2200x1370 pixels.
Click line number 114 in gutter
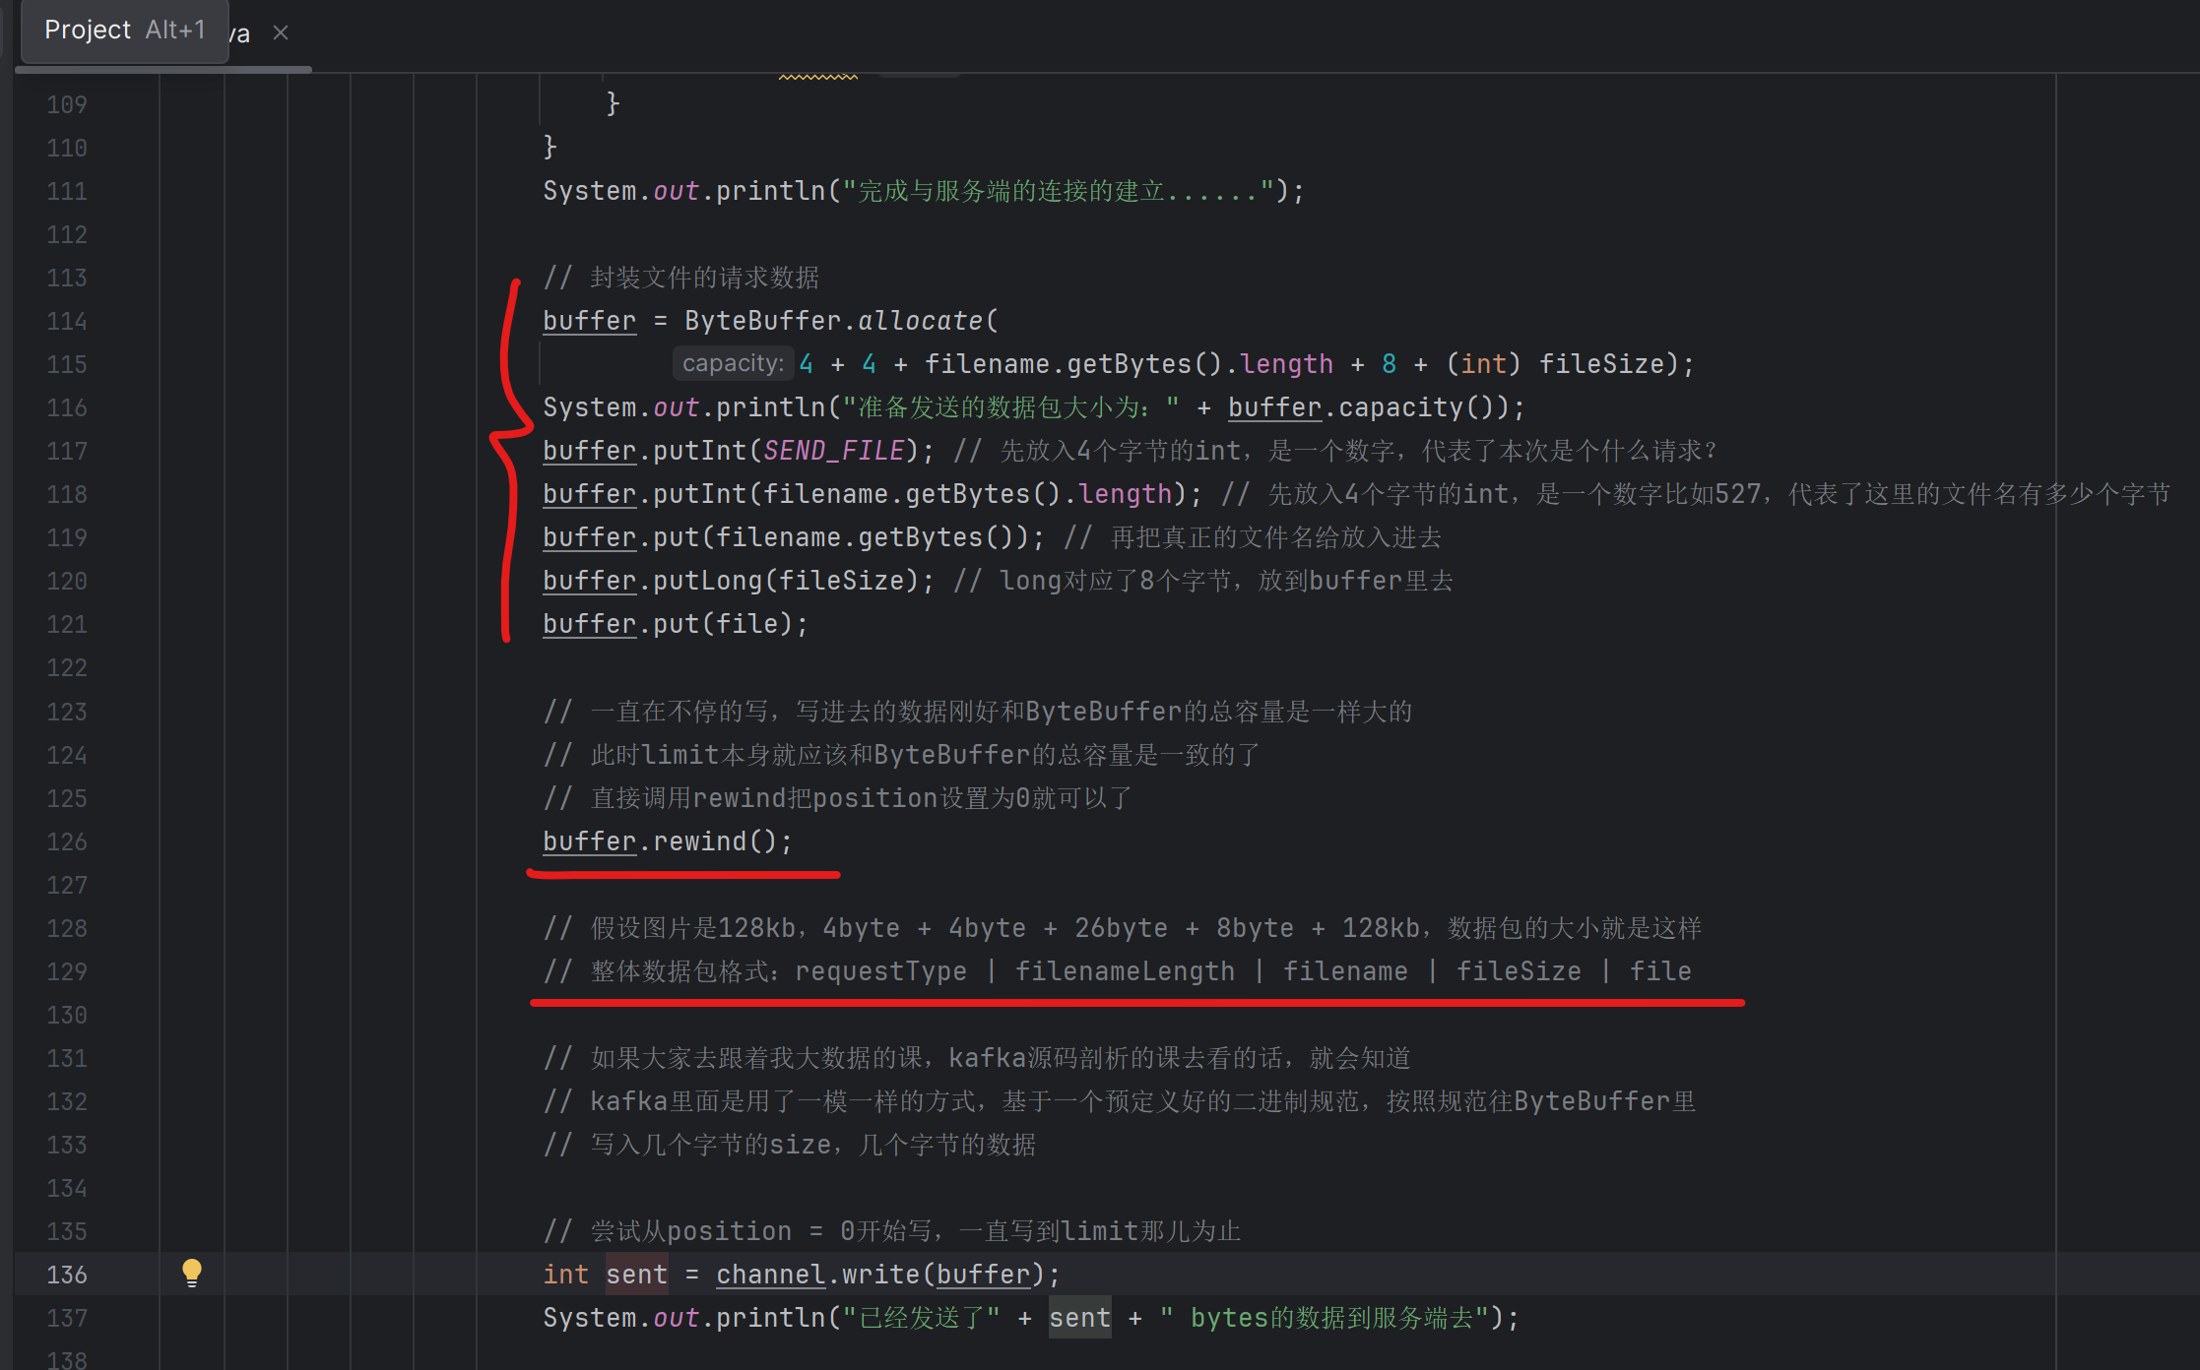67,321
